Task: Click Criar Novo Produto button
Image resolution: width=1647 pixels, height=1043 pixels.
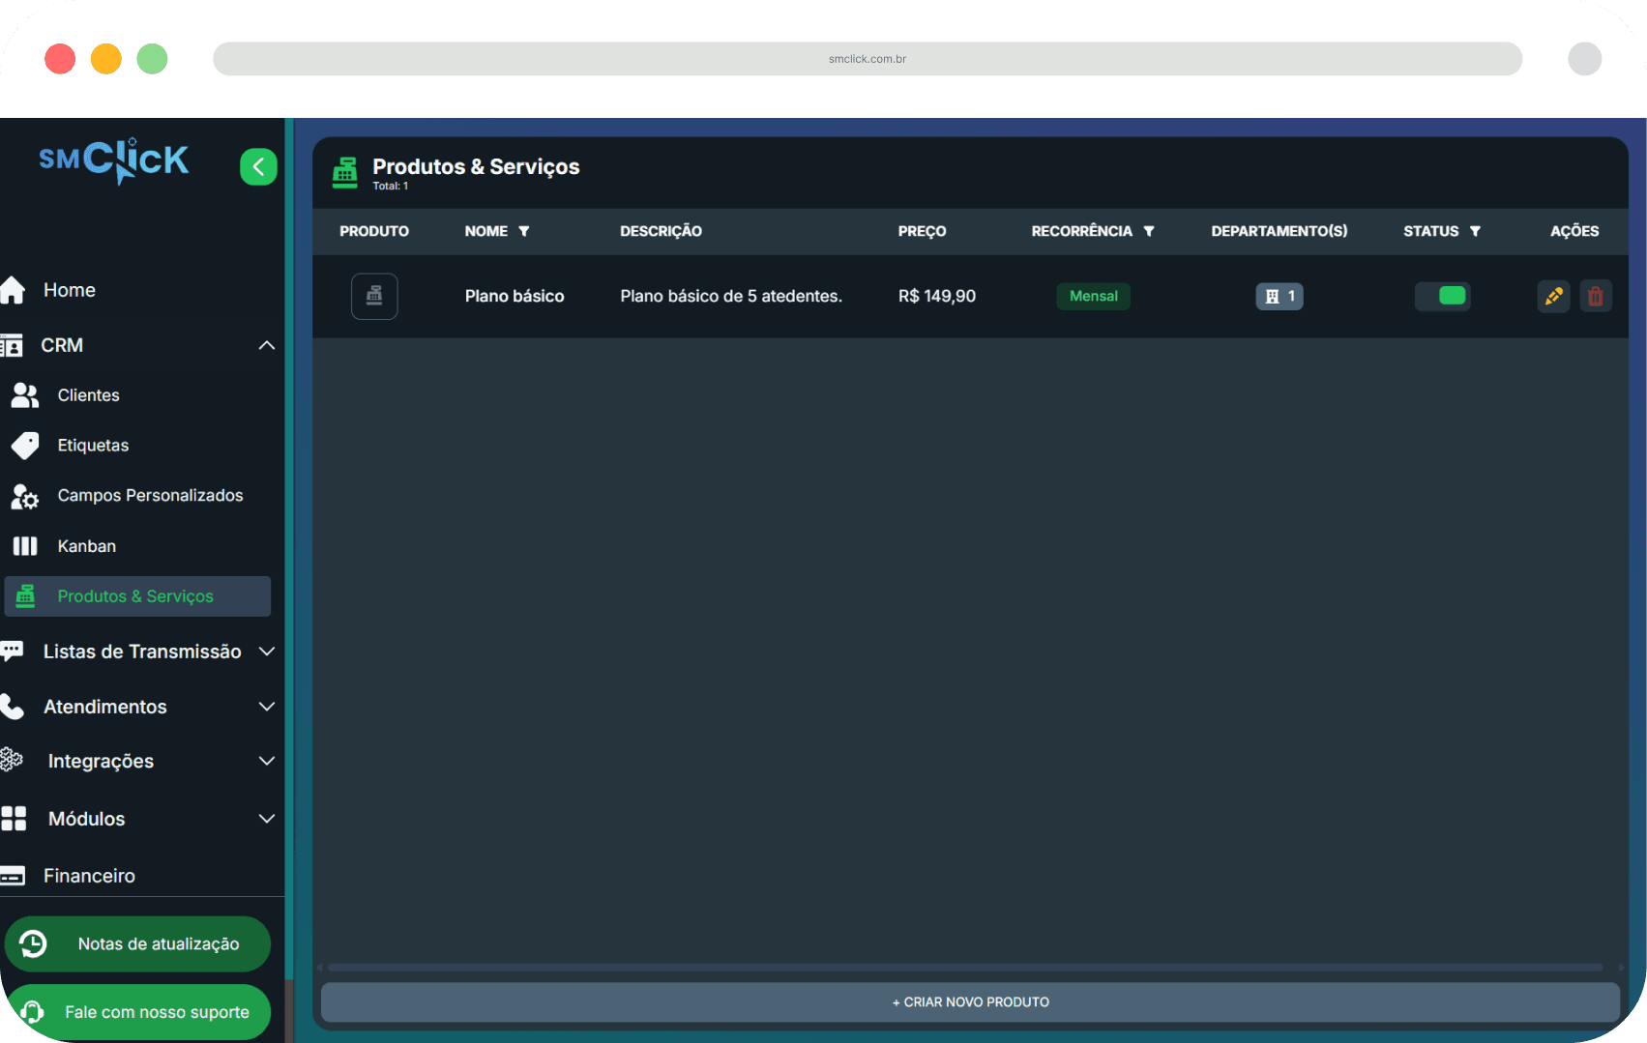Action: pyautogui.click(x=970, y=1002)
